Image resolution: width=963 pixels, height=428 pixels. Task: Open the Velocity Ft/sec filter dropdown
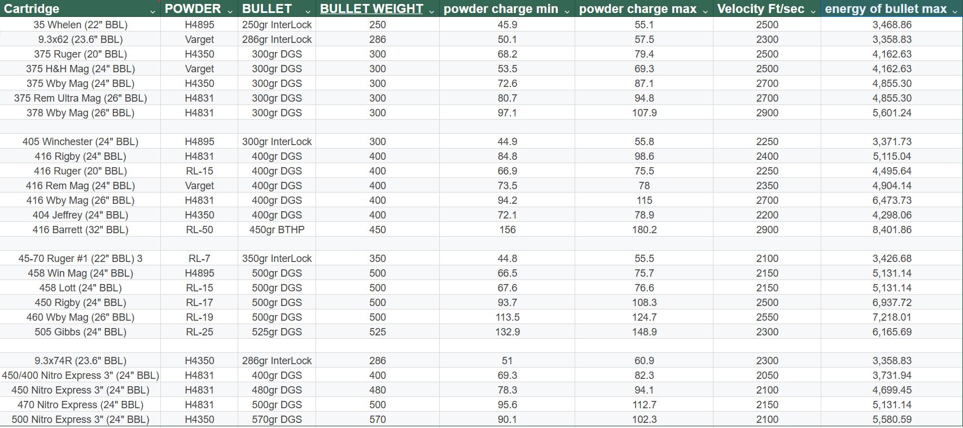[813, 11]
